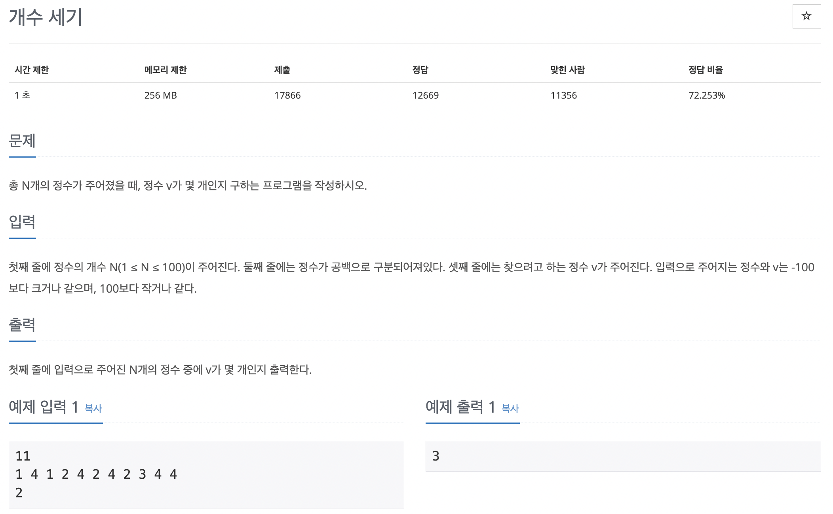
Task: Click the 개수 세기 problem title
Action: pos(46,17)
